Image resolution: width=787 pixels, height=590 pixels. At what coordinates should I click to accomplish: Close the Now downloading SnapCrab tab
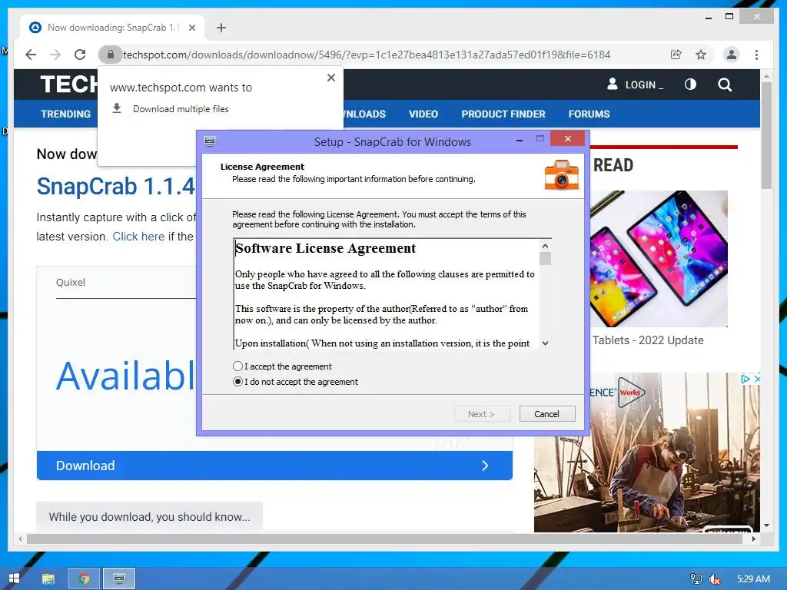click(191, 28)
